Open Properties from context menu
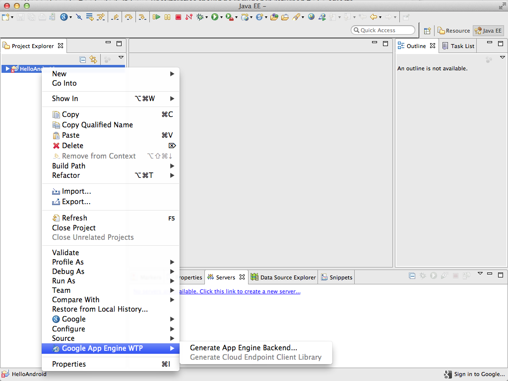Image resolution: width=508 pixels, height=381 pixels. [x=111, y=364]
